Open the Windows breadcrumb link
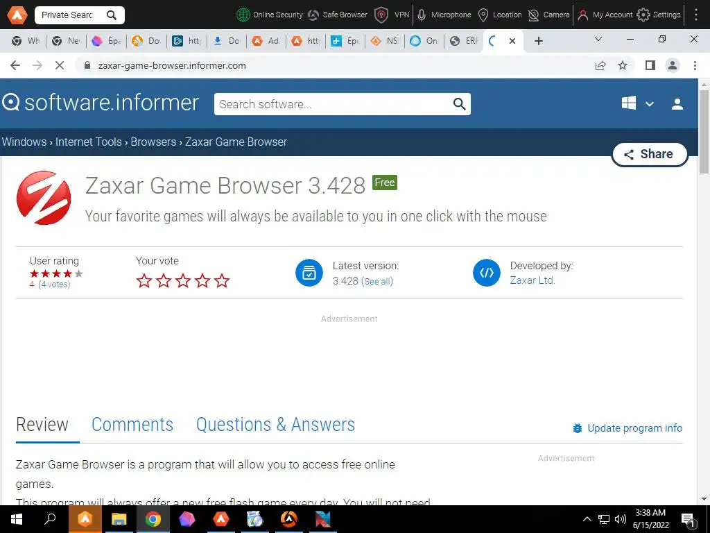The height and width of the screenshot is (533, 710). (24, 142)
